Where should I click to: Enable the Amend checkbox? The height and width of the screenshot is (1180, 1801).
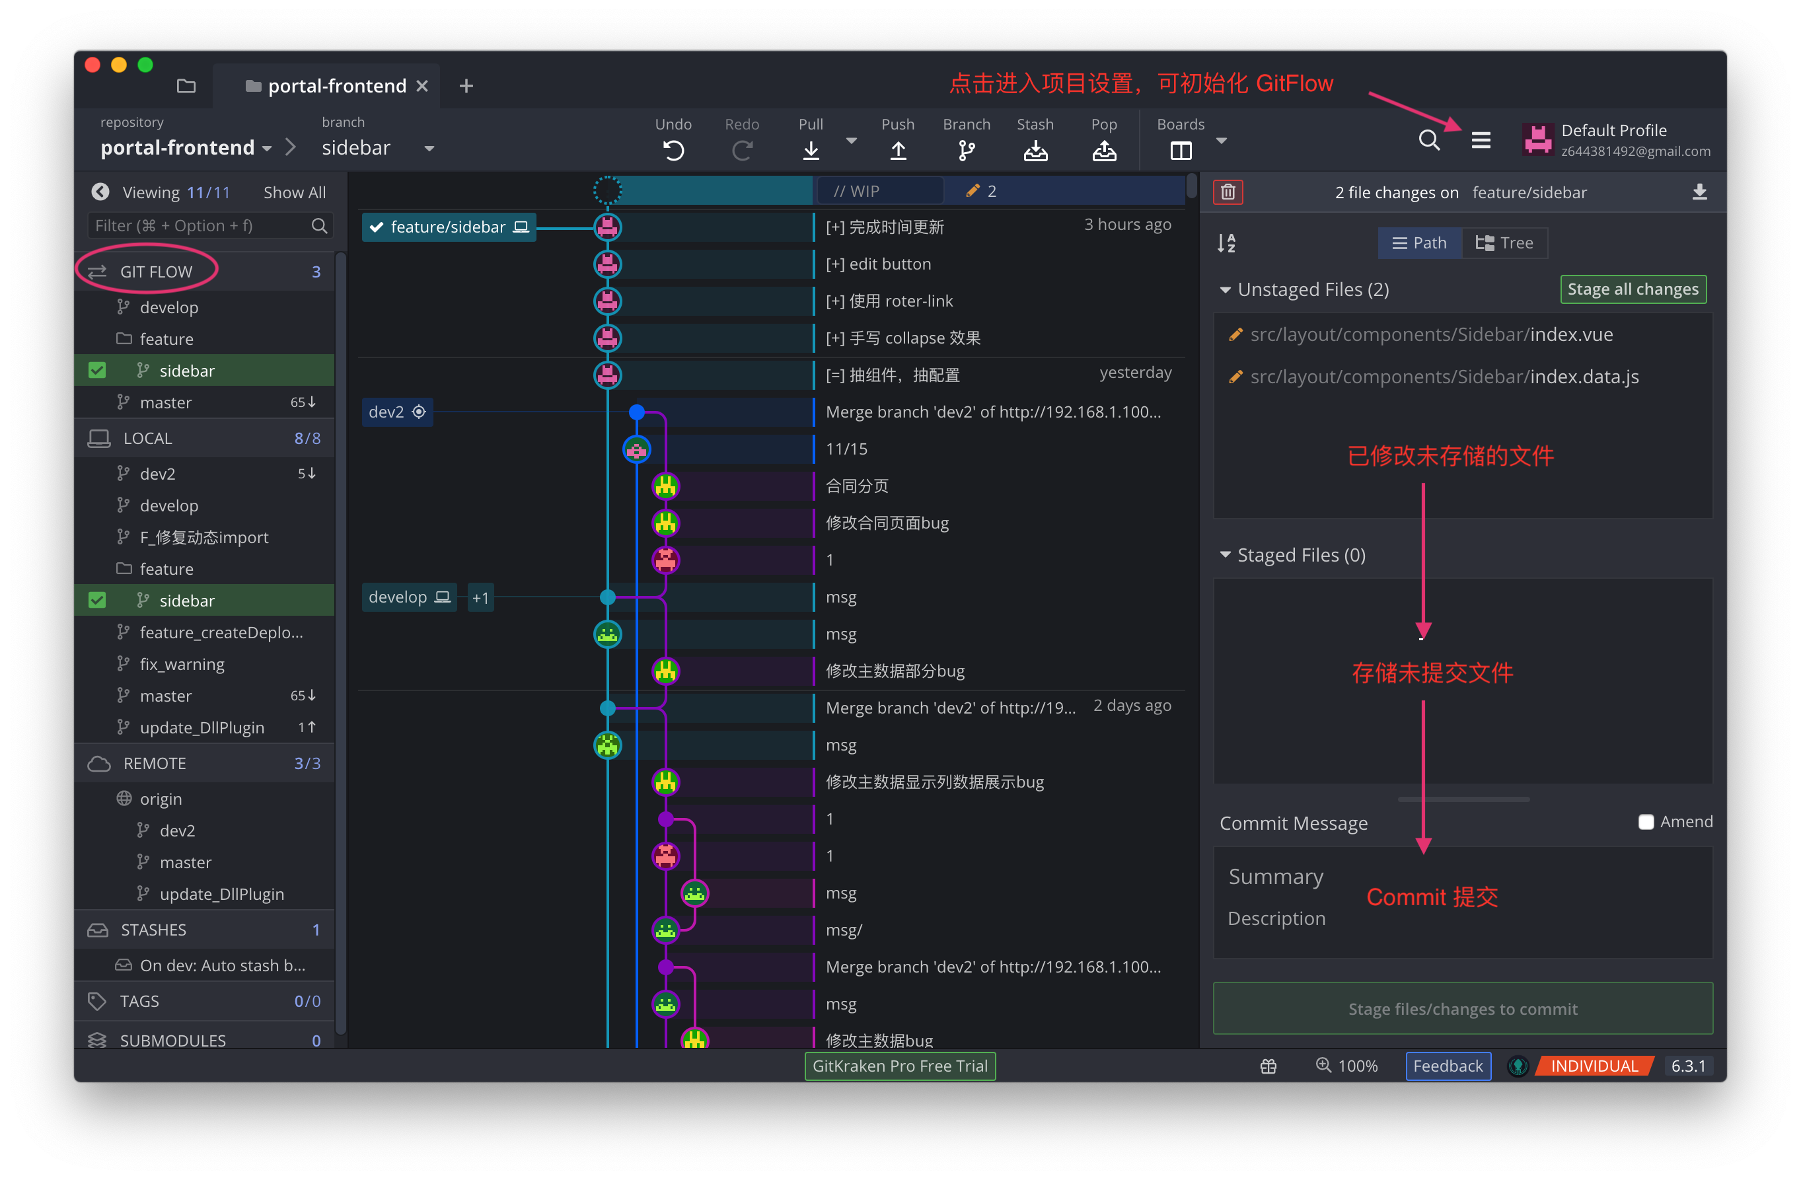point(1645,822)
